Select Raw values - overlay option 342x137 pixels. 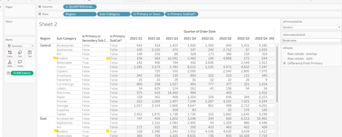click(285, 54)
